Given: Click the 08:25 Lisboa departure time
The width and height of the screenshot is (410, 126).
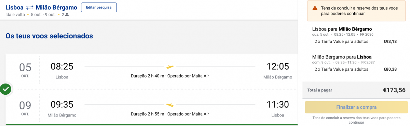Looking at the screenshot, I should pos(62,67).
